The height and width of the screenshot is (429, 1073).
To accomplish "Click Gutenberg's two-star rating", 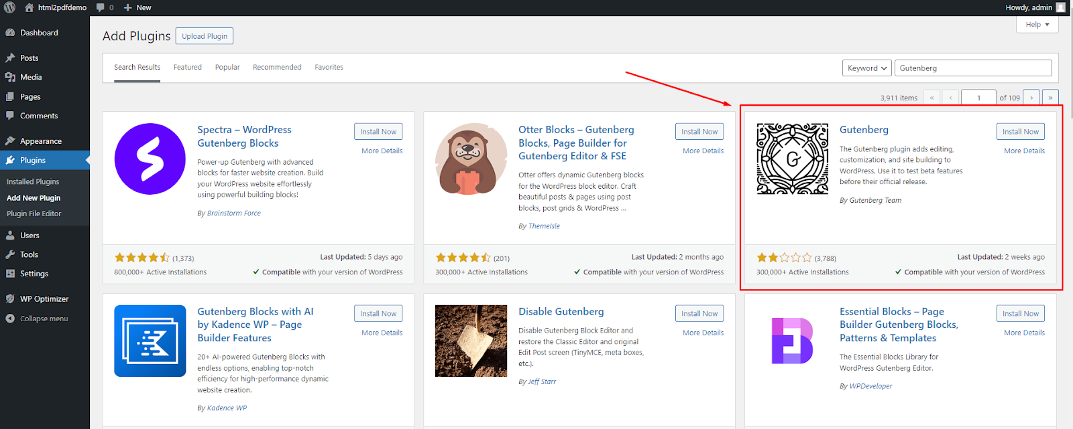I will point(785,258).
